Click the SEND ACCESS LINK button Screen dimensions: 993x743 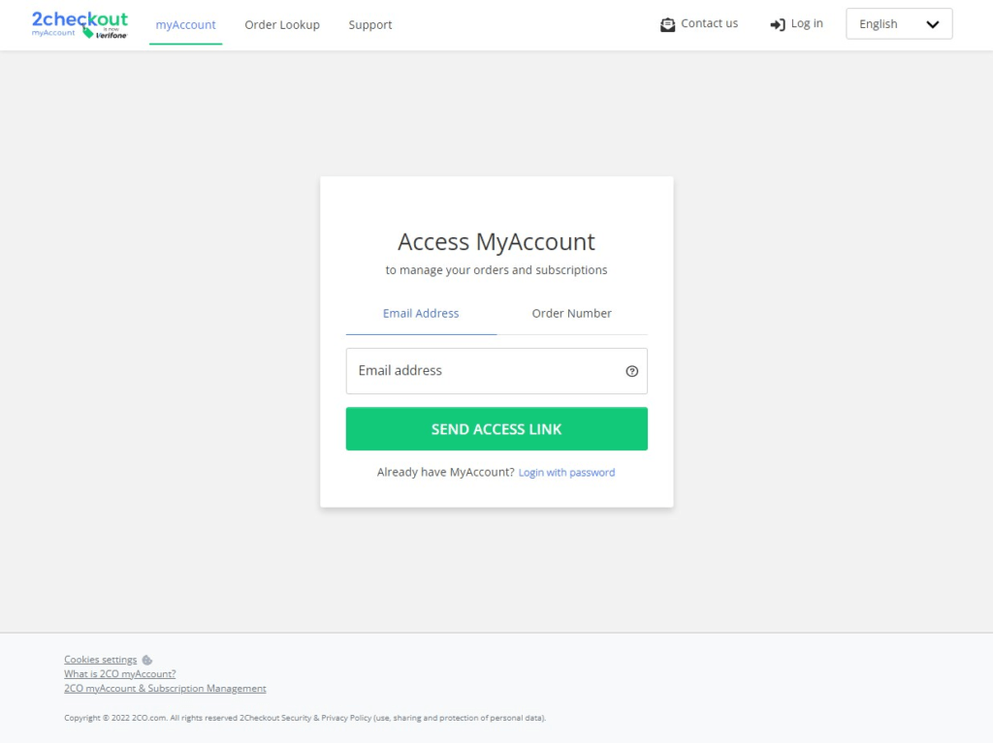coord(496,429)
